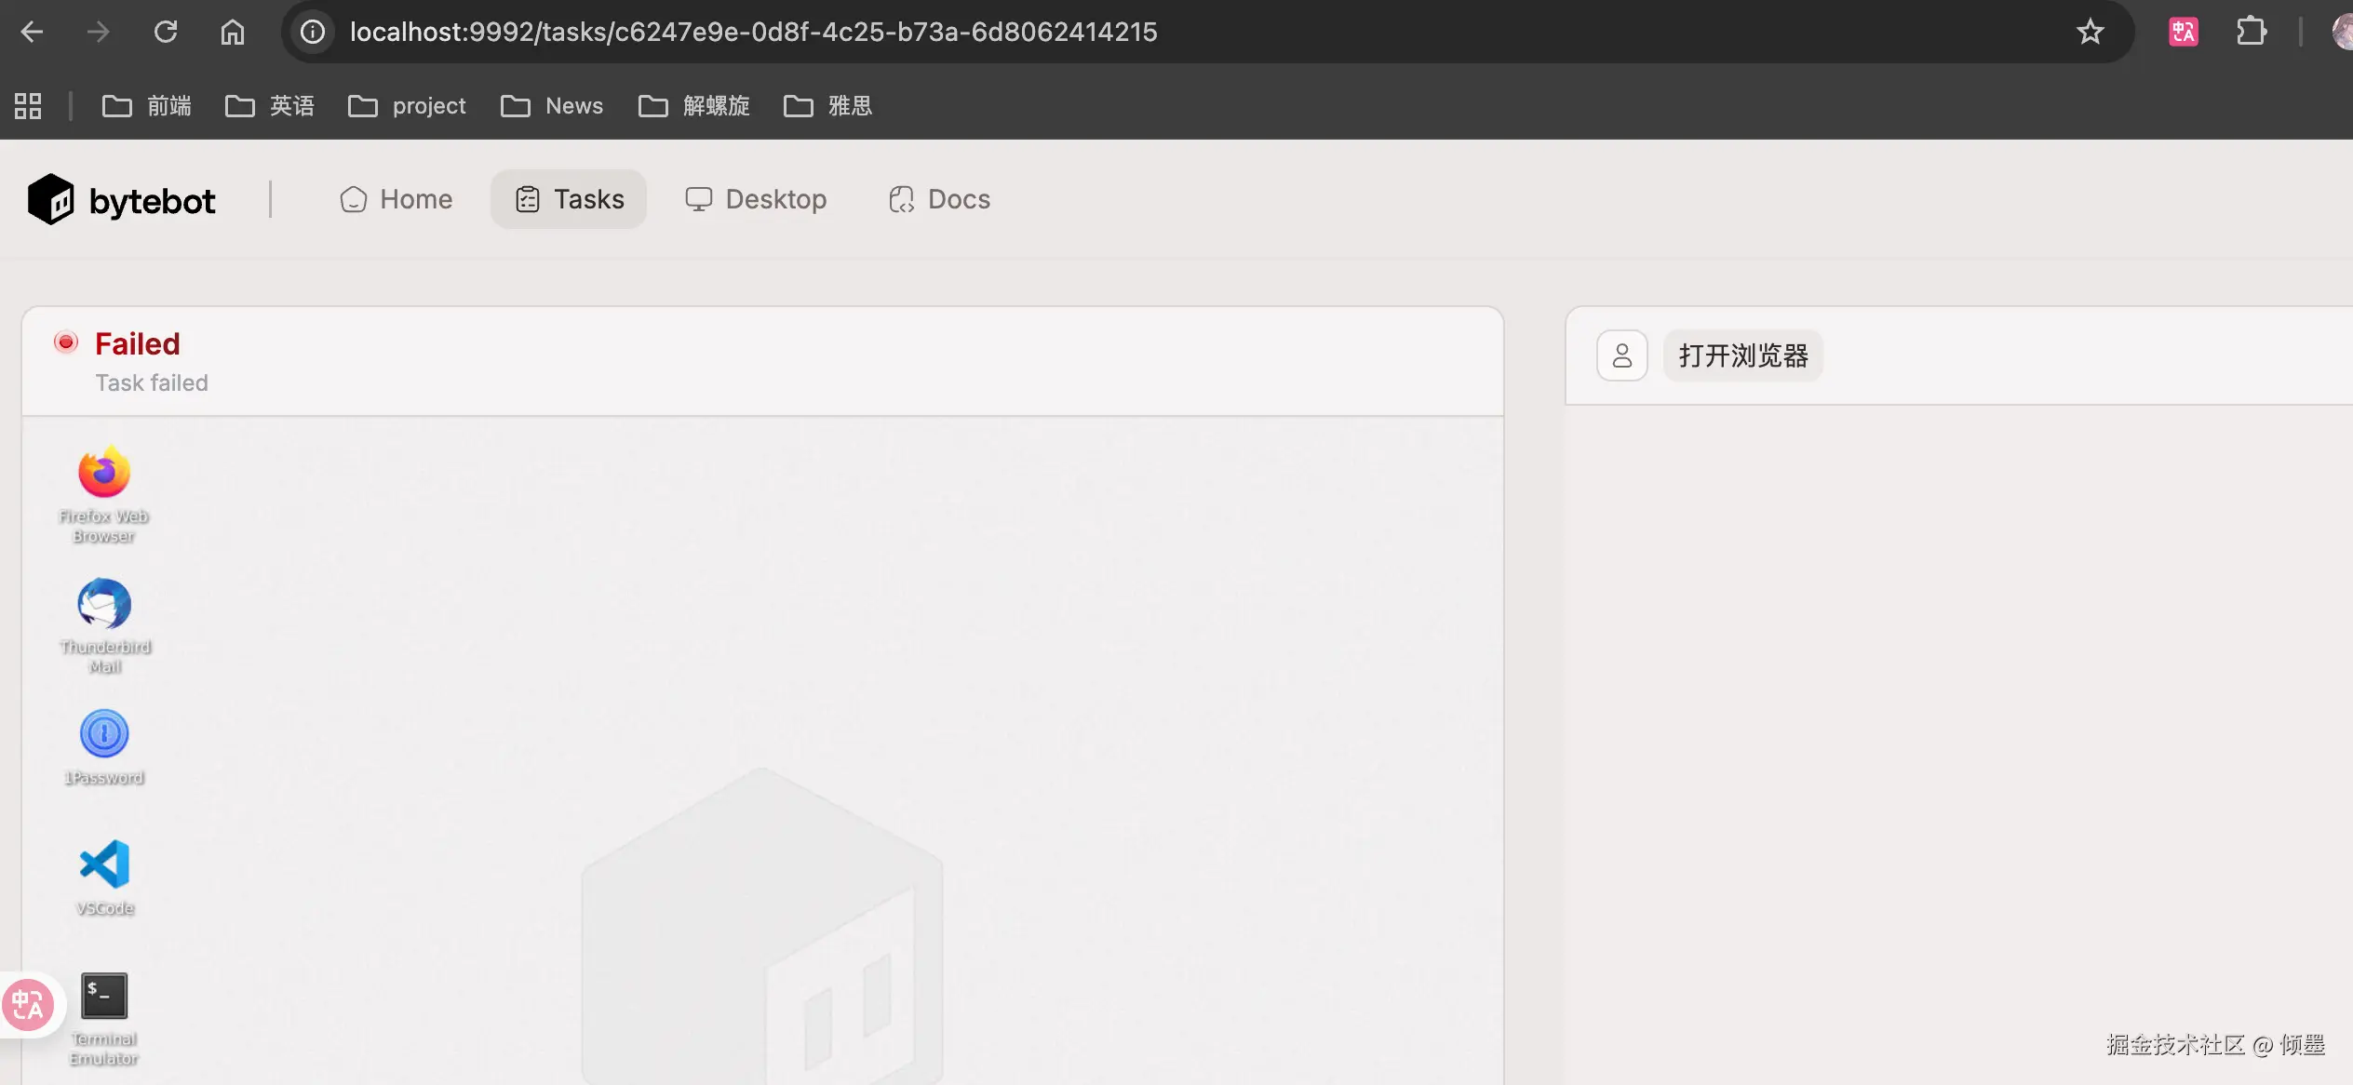Bookmark this page with the star icon

(x=2090, y=33)
